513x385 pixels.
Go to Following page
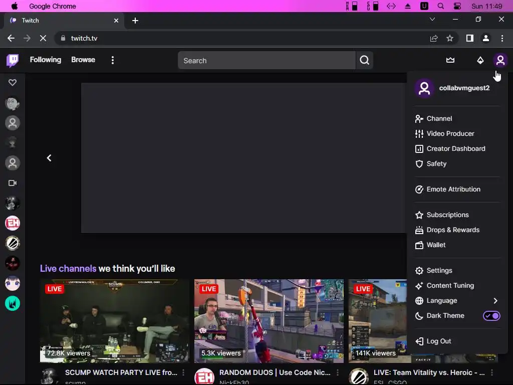pos(46,60)
